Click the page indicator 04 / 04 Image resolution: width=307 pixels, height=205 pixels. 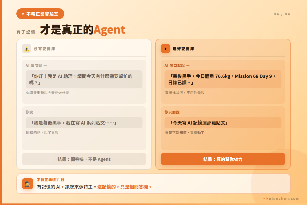pyautogui.click(x=282, y=14)
